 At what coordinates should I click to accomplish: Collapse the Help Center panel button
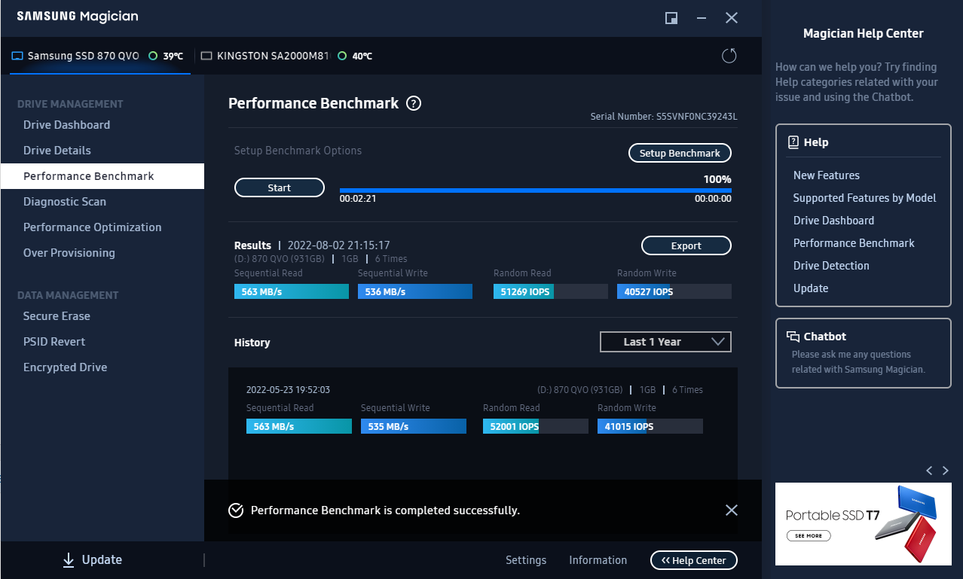pyautogui.click(x=693, y=560)
